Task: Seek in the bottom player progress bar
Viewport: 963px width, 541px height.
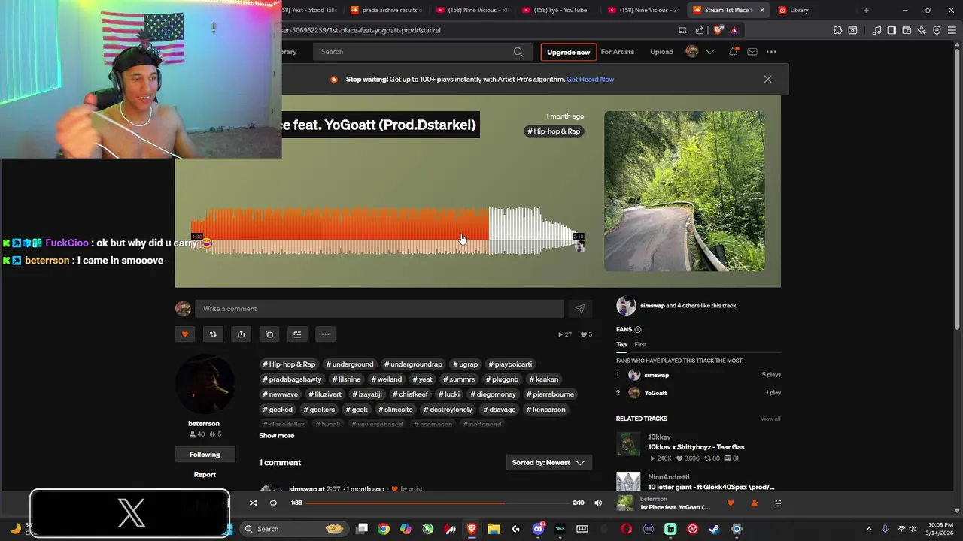Action: tap(437, 503)
